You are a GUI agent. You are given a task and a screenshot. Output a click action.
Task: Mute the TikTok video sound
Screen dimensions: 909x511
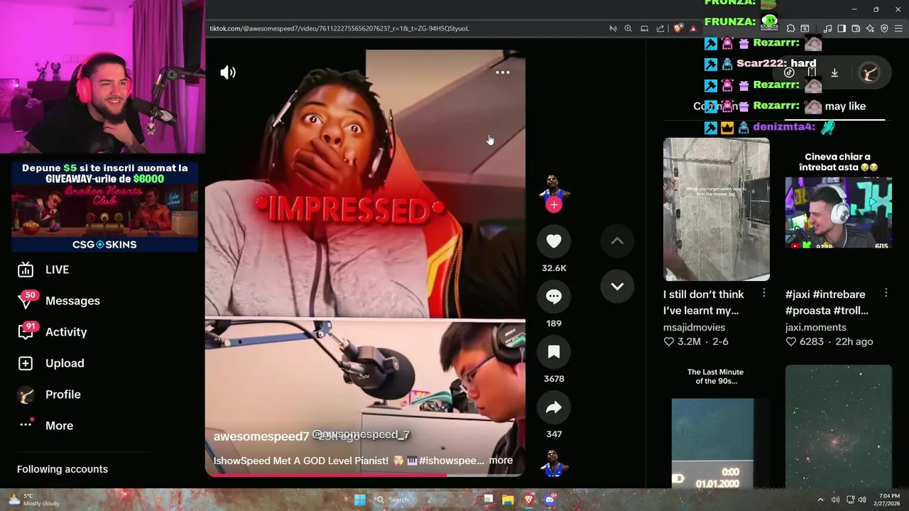[x=228, y=72]
